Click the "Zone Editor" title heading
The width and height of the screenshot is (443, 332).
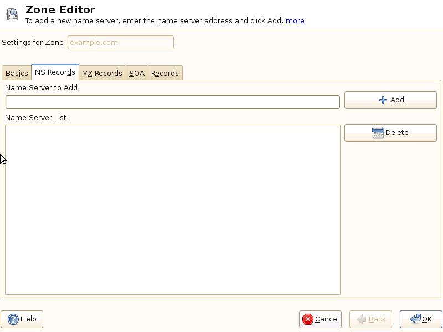click(x=60, y=9)
